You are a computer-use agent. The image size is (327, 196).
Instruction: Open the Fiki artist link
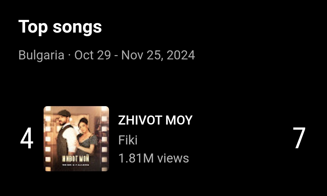(128, 140)
